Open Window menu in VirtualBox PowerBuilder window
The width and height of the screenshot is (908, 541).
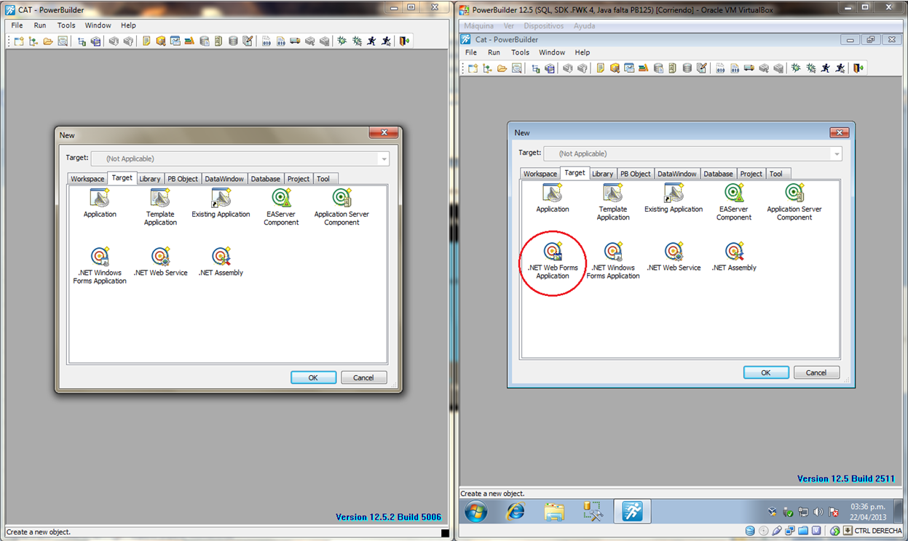pos(552,52)
